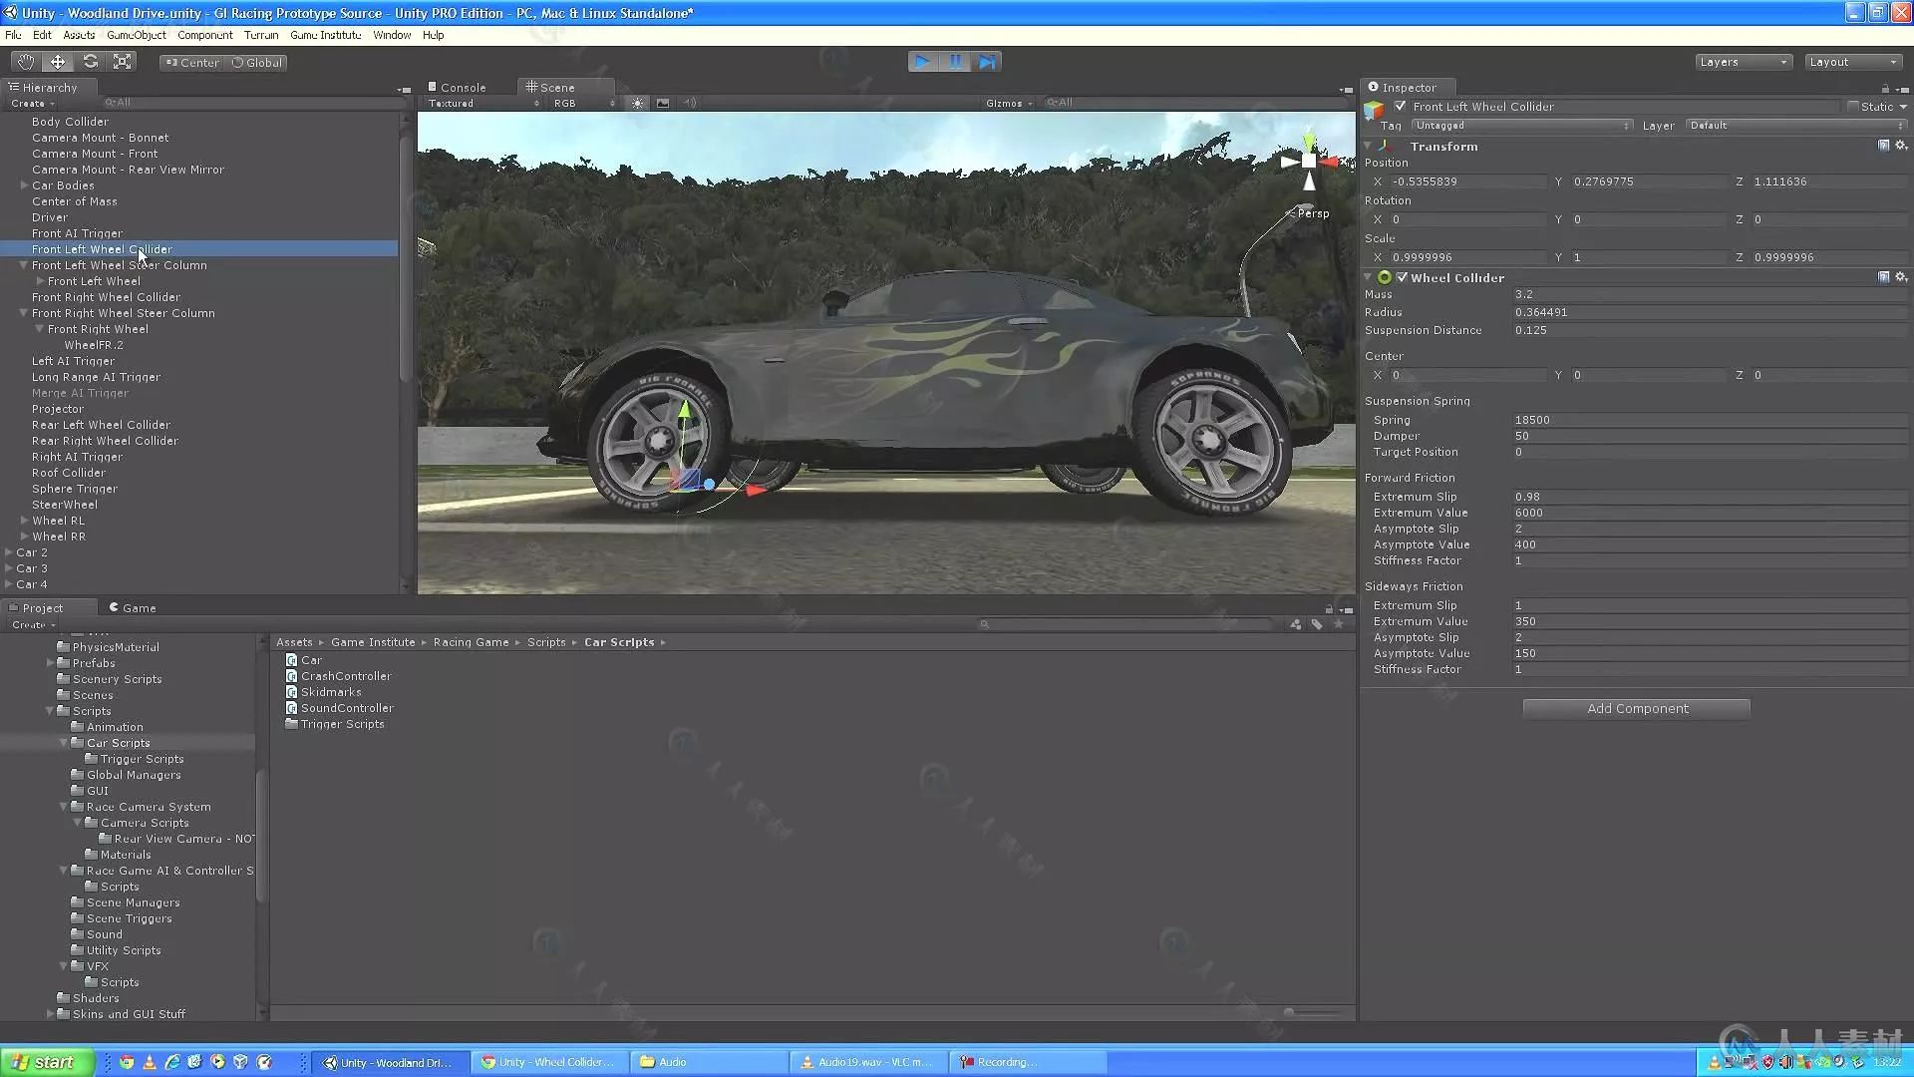1914x1077 pixels.
Task: Click the Spring value field
Action: [1708, 420]
